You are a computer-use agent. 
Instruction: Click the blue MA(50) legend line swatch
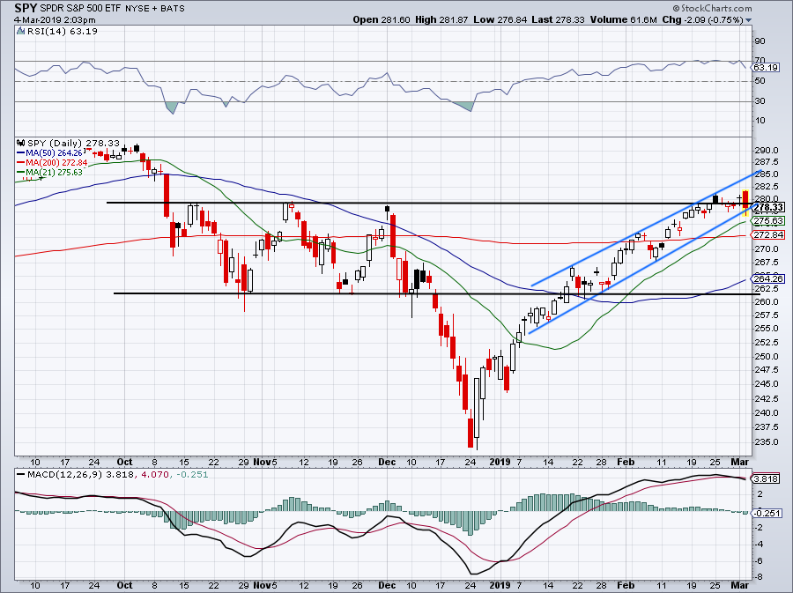[21, 153]
